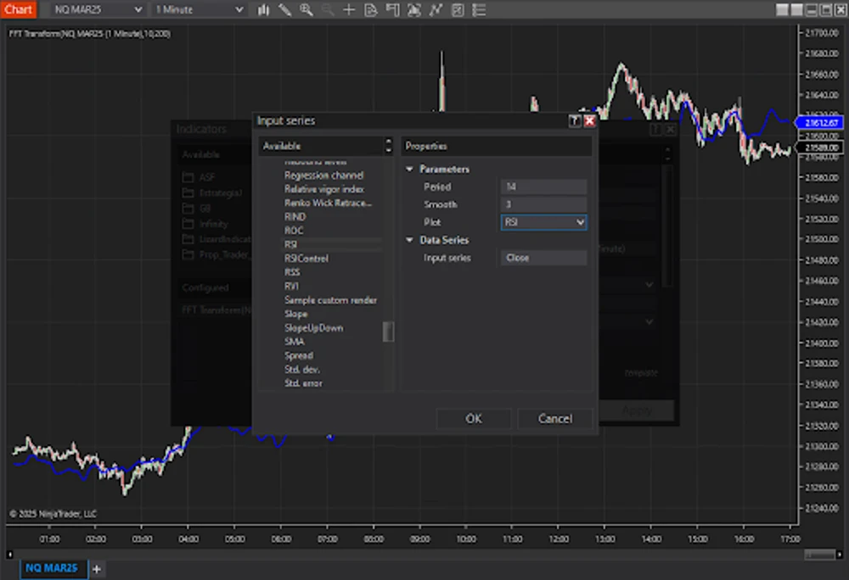The width and height of the screenshot is (849, 580).
Task: Select RVI in the Available list
Action: pos(291,286)
